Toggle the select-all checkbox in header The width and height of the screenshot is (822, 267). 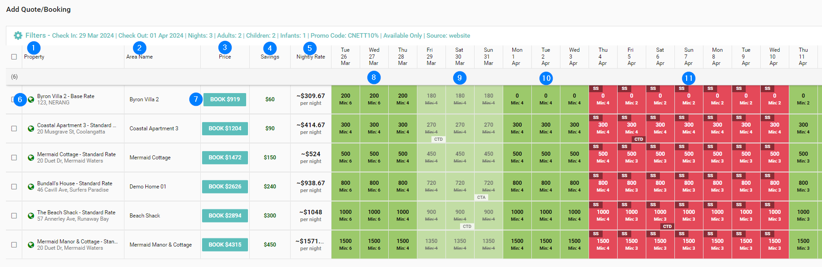tap(14, 57)
